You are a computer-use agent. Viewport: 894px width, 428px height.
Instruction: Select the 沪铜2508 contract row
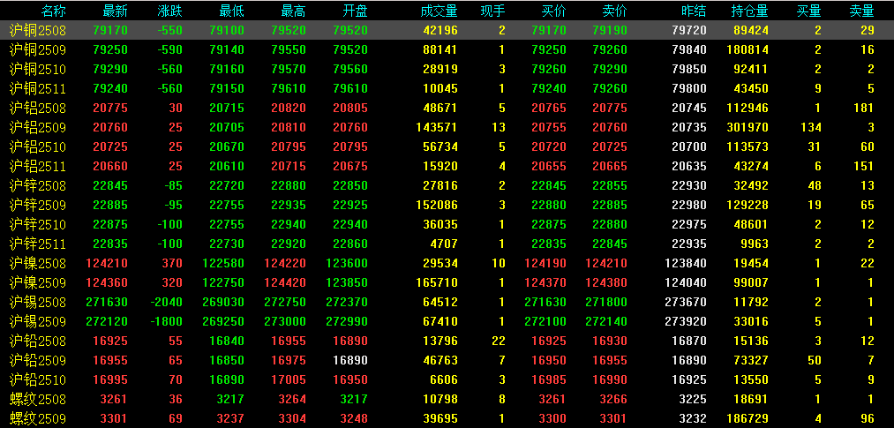(x=447, y=30)
